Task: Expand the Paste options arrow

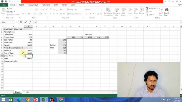Action: point(3,15)
